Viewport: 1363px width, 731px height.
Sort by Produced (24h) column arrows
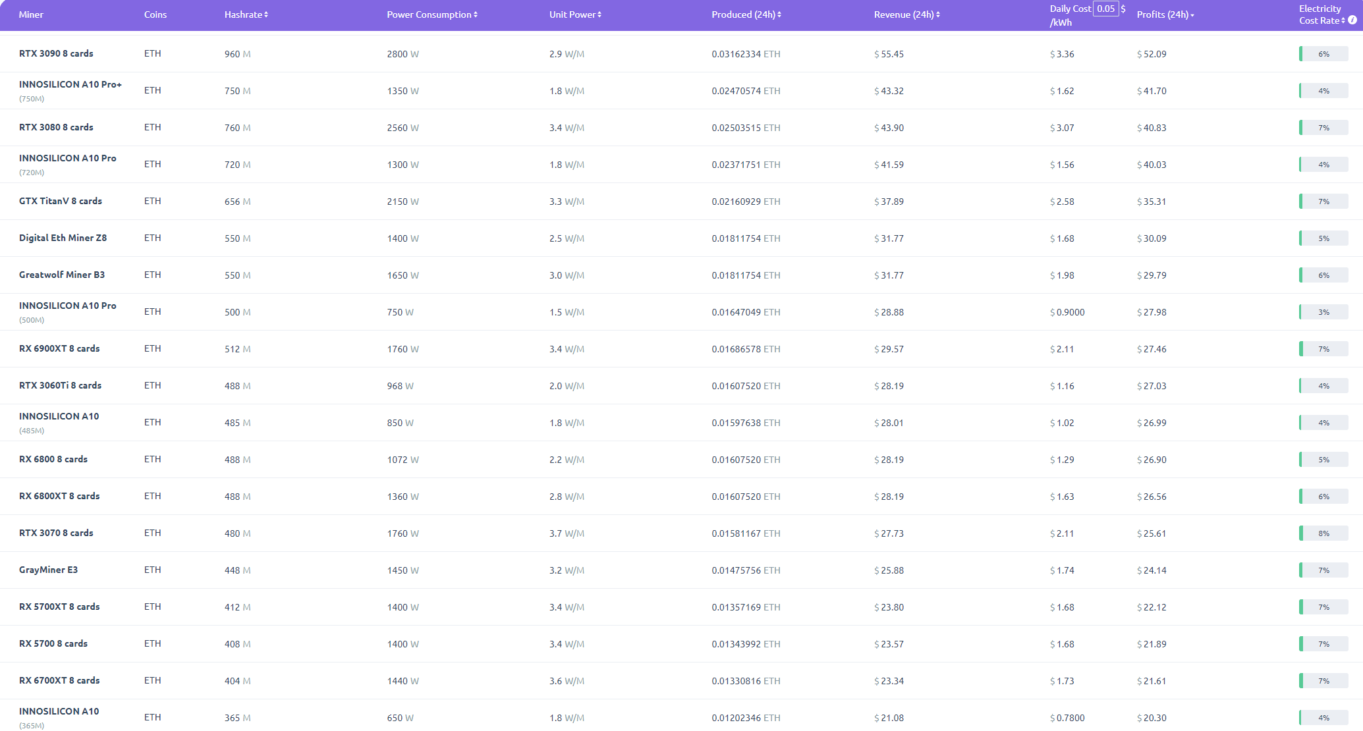(779, 14)
